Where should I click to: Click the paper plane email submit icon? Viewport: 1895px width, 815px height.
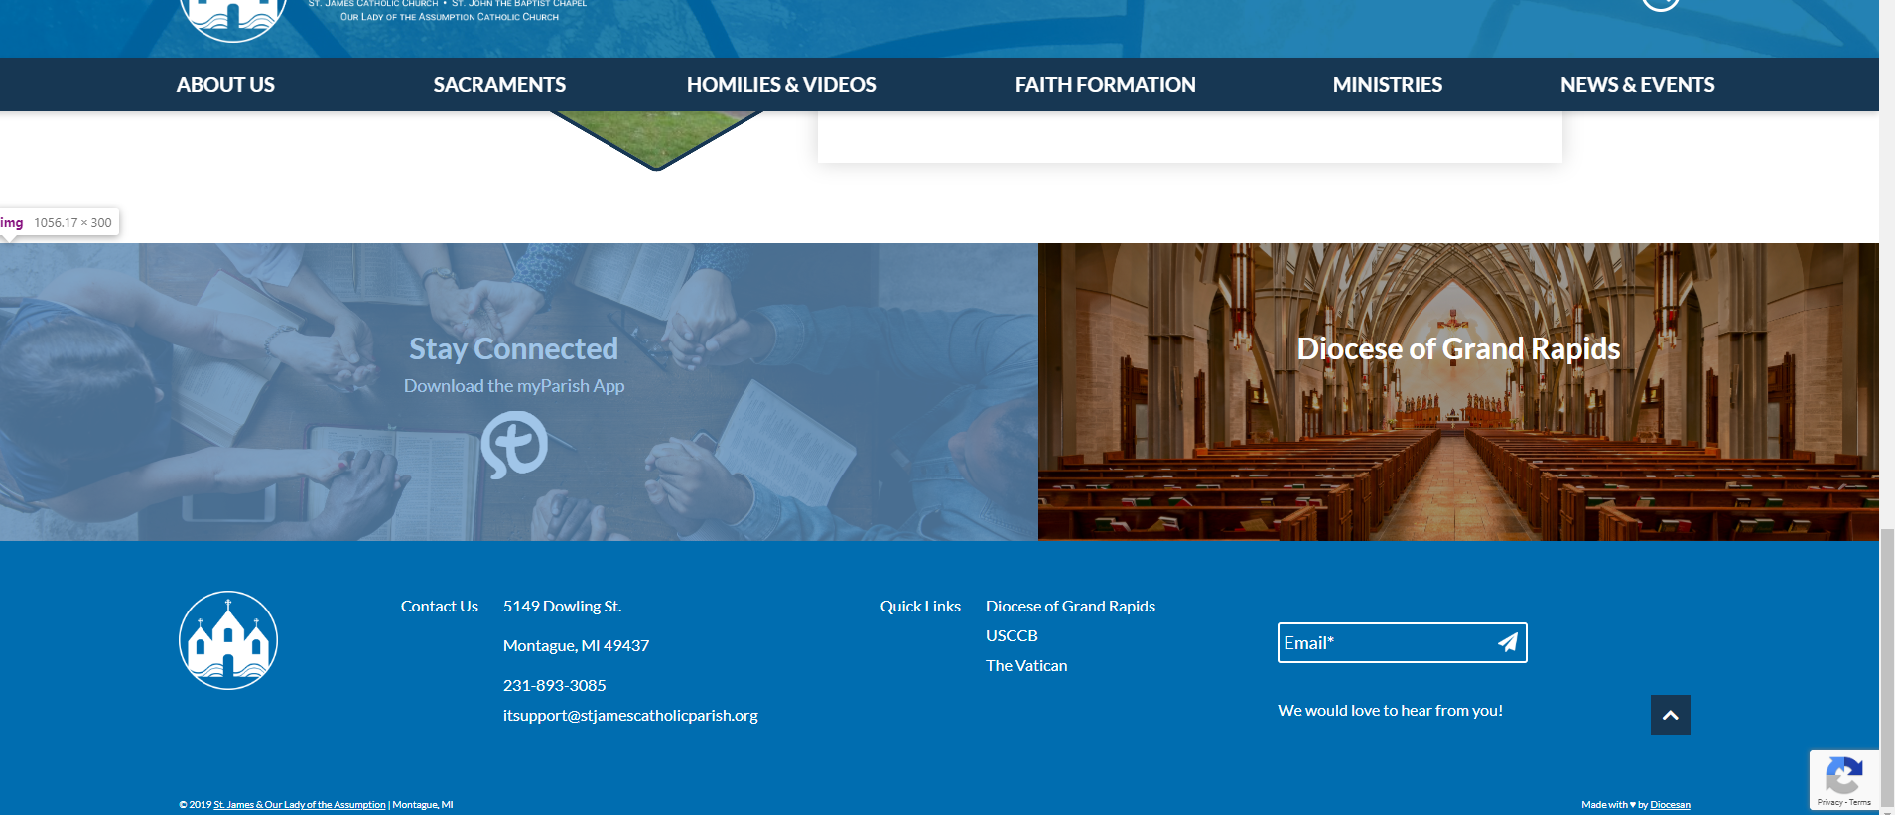(x=1507, y=642)
